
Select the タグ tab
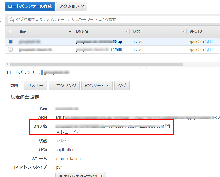pos(122,86)
